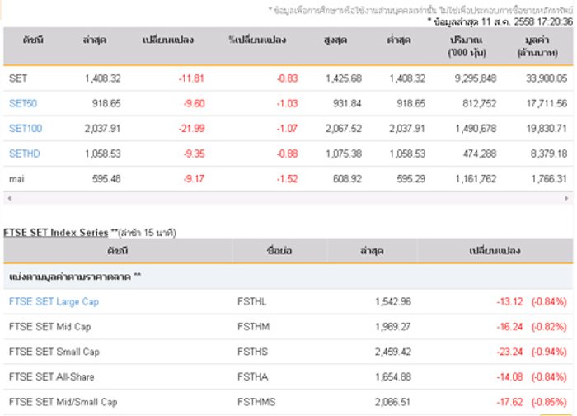The width and height of the screenshot is (577, 416).
Task: Select the SET50 change -9.60
Action: pyautogui.click(x=194, y=103)
